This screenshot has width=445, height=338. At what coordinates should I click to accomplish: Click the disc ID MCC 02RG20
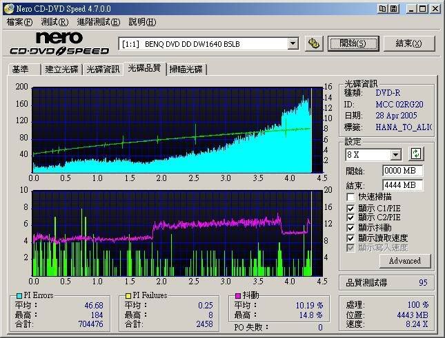(399, 105)
